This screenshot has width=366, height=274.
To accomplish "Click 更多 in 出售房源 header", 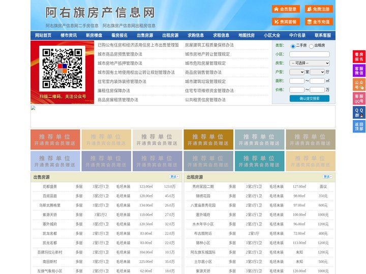I will point(174,177).
